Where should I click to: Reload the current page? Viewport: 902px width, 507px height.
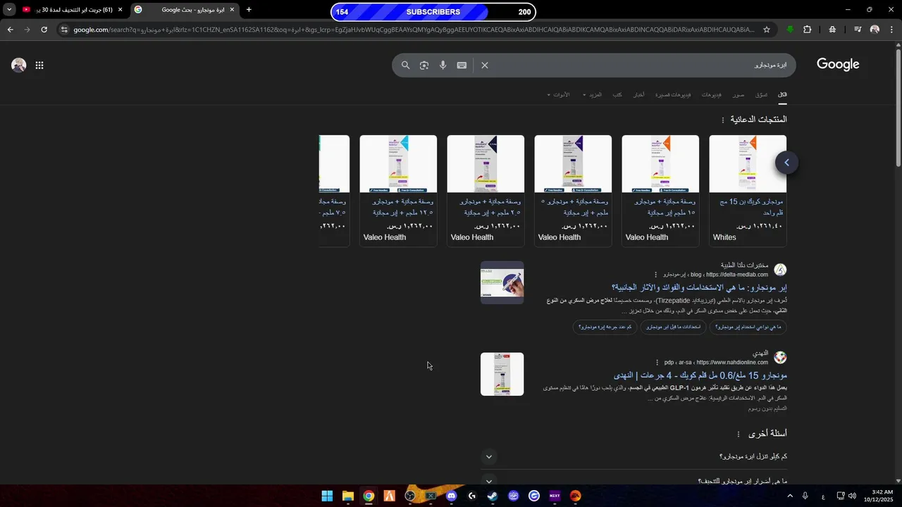click(44, 30)
